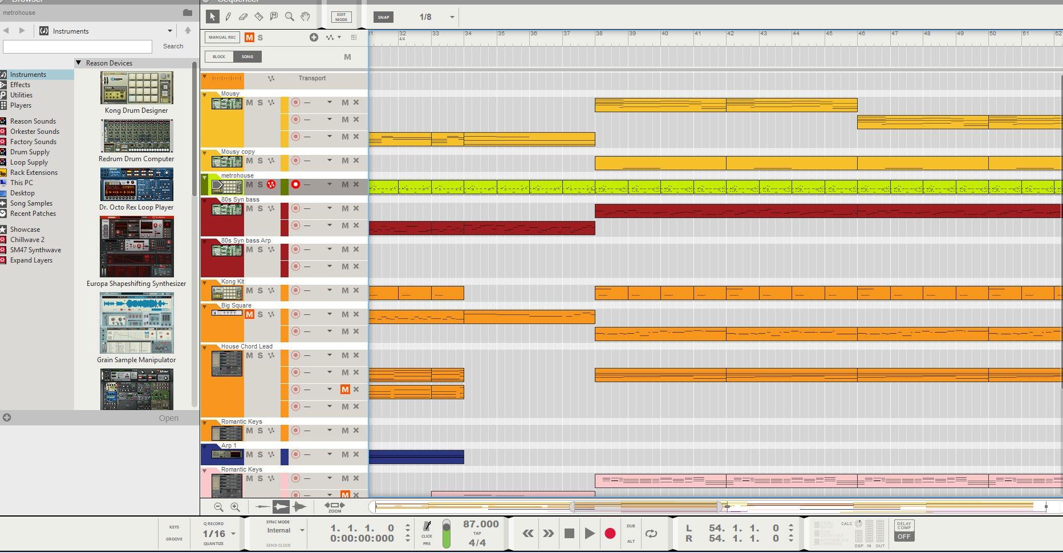Select the arrow Selection tool
Screen dimensions: 1063x553
(x=212, y=17)
